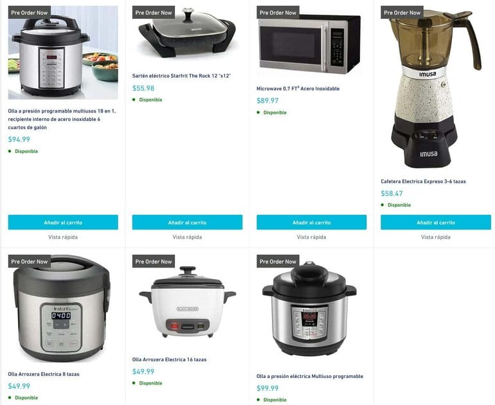The height and width of the screenshot is (405, 495).
Task: Open the Microwave 0.7 FT Acero Inoxidable title
Action: [x=298, y=88]
